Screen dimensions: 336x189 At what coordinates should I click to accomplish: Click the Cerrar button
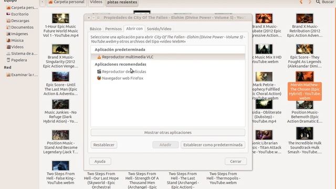tap(236, 161)
